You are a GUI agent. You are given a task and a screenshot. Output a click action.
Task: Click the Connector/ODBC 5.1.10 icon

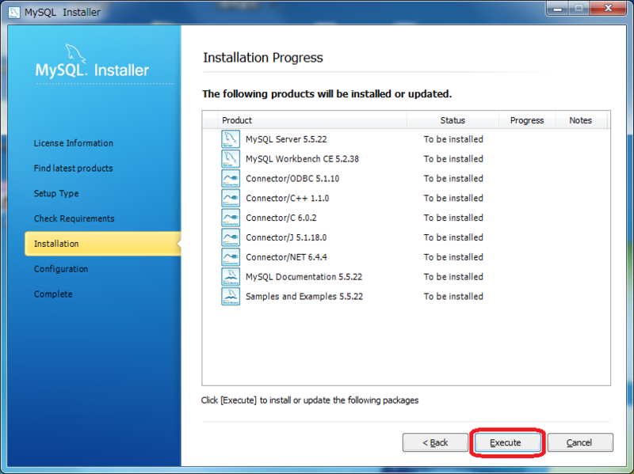(231, 179)
